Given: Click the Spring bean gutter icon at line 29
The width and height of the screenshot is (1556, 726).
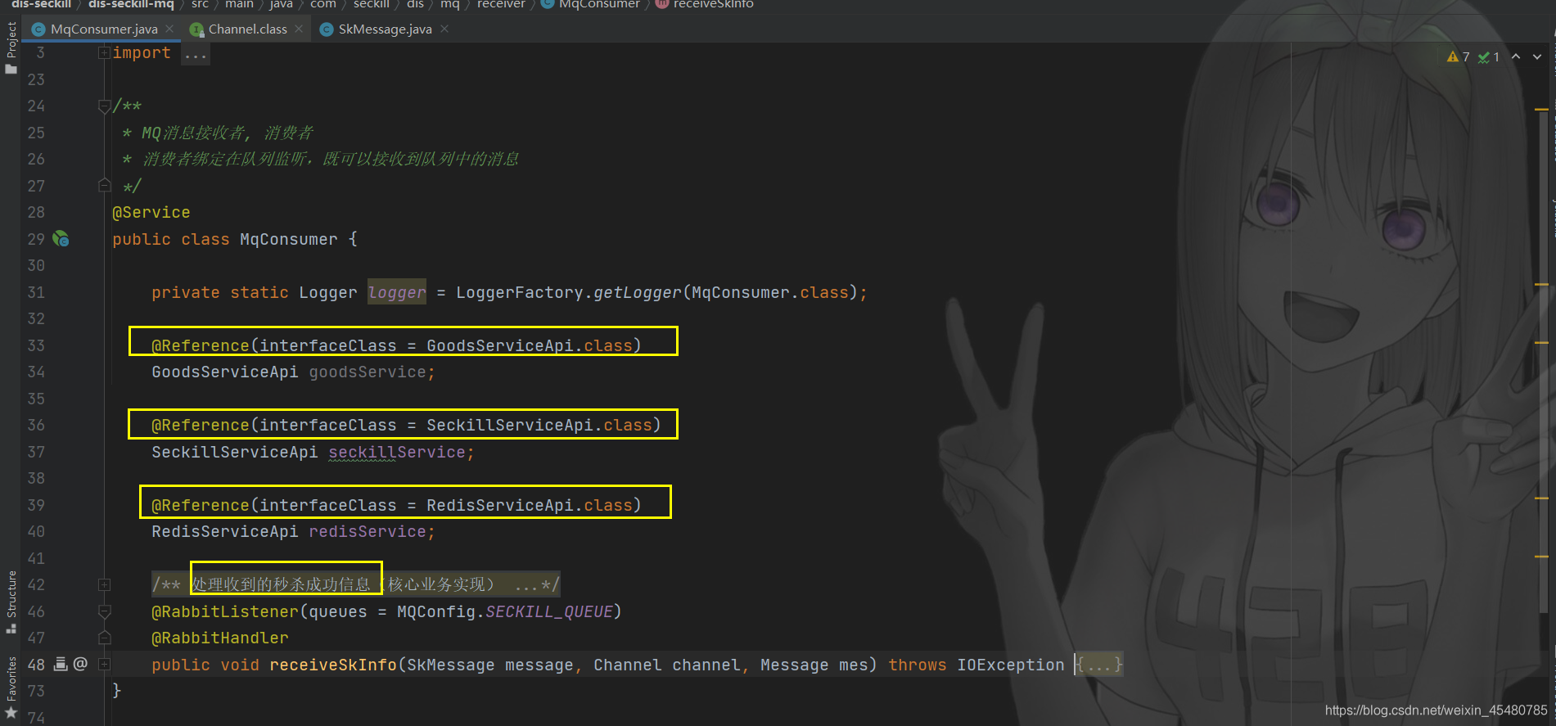Looking at the screenshot, I should coord(61,239).
